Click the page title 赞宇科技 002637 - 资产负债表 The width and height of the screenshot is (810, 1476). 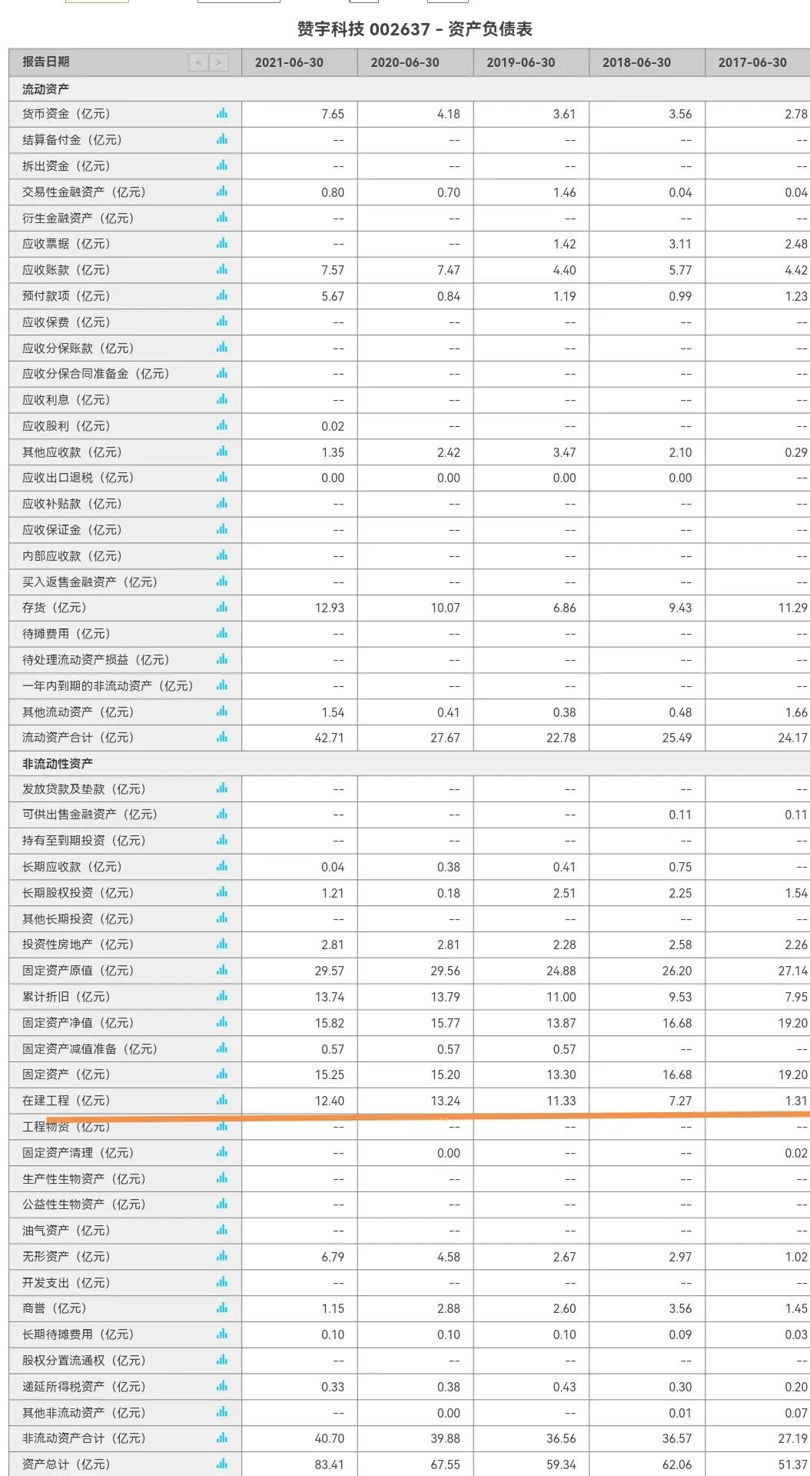tap(415, 29)
